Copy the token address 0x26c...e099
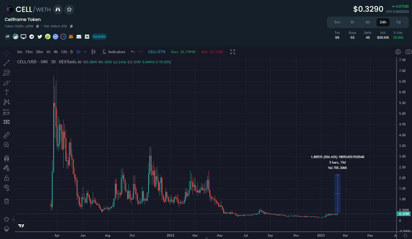Viewport: 412px width, 239px height. click(x=37, y=26)
